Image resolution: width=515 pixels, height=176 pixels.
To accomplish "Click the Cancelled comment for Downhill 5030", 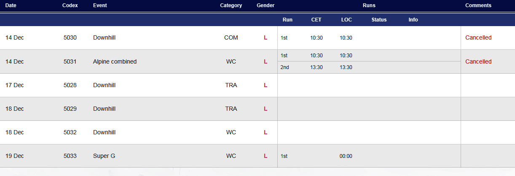I will click(478, 37).
